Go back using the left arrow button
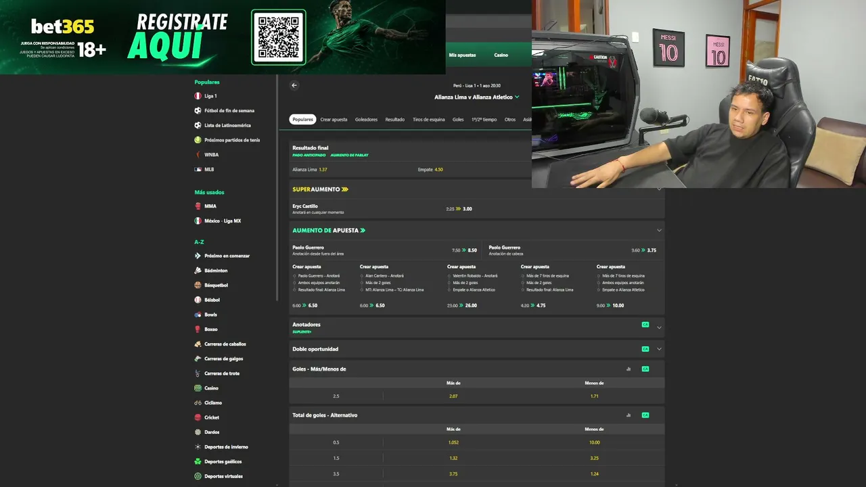Screen dimensions: 866x487 pos(294,85)
